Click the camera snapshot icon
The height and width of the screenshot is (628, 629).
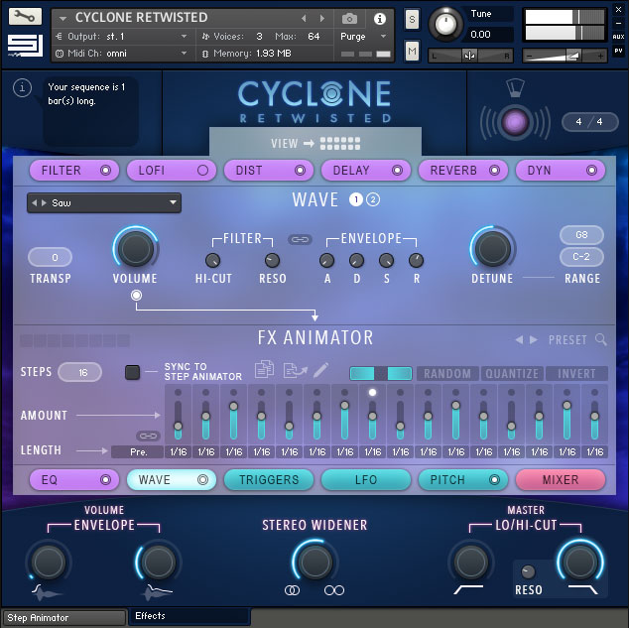click(x=349, y=18)
